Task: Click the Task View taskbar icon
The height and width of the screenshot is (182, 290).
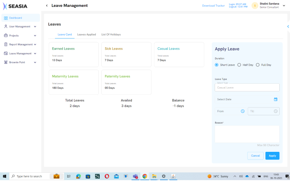Action: tap(69, 176)
